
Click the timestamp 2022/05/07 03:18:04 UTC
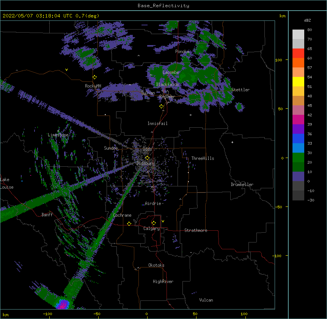click(38, 16)
